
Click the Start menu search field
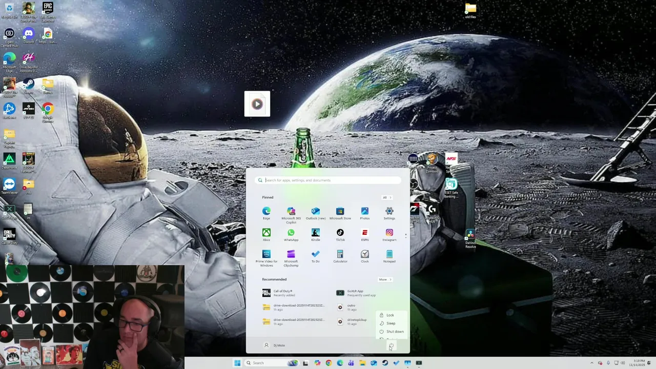[328, 180]
